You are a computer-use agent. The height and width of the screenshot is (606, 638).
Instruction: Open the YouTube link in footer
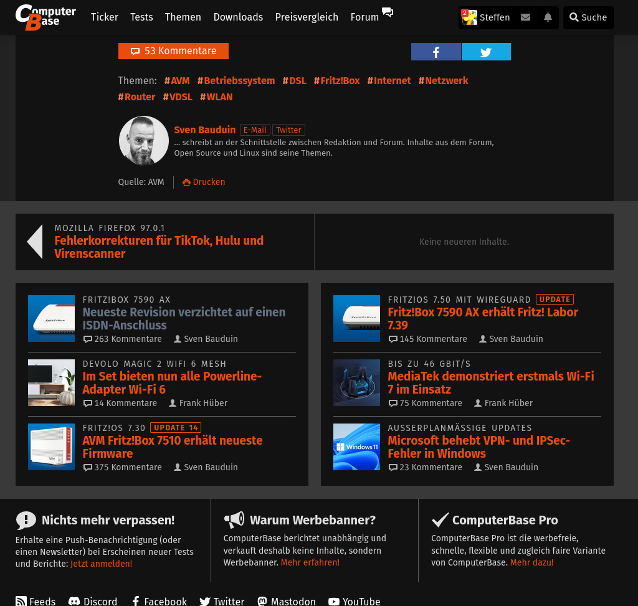click(354, 601)
